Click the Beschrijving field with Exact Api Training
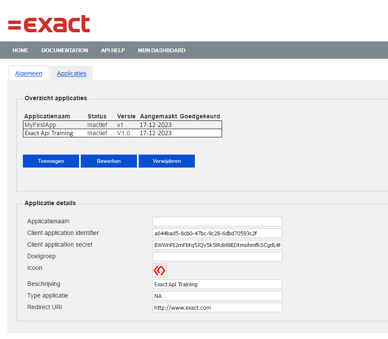The width and height of the screenshot is (388, 339). coord(217,284)
